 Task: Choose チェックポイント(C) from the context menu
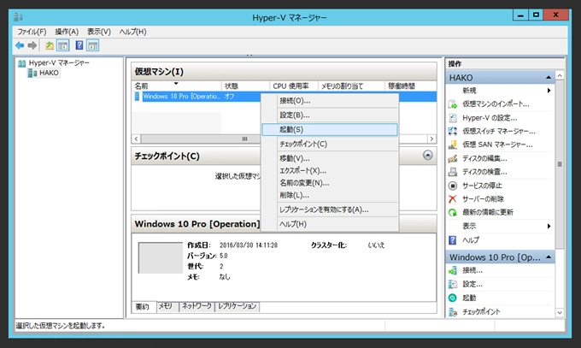click(x=330, y=144)
